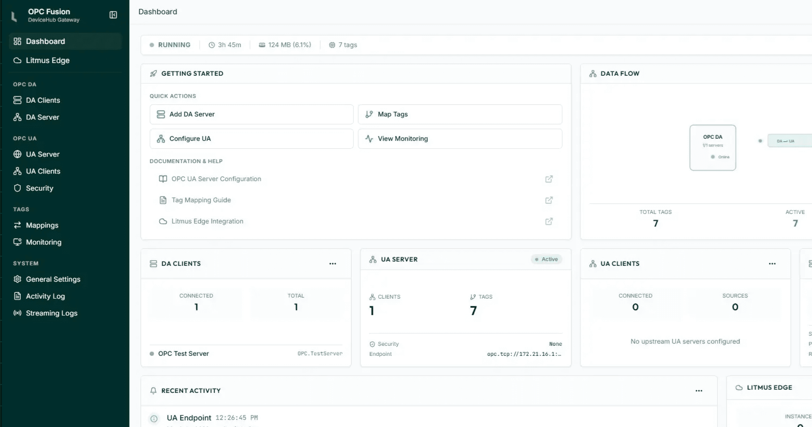Click the Configure UA quick action
This screenshot has height=427, width=812.
pos(251,138)
